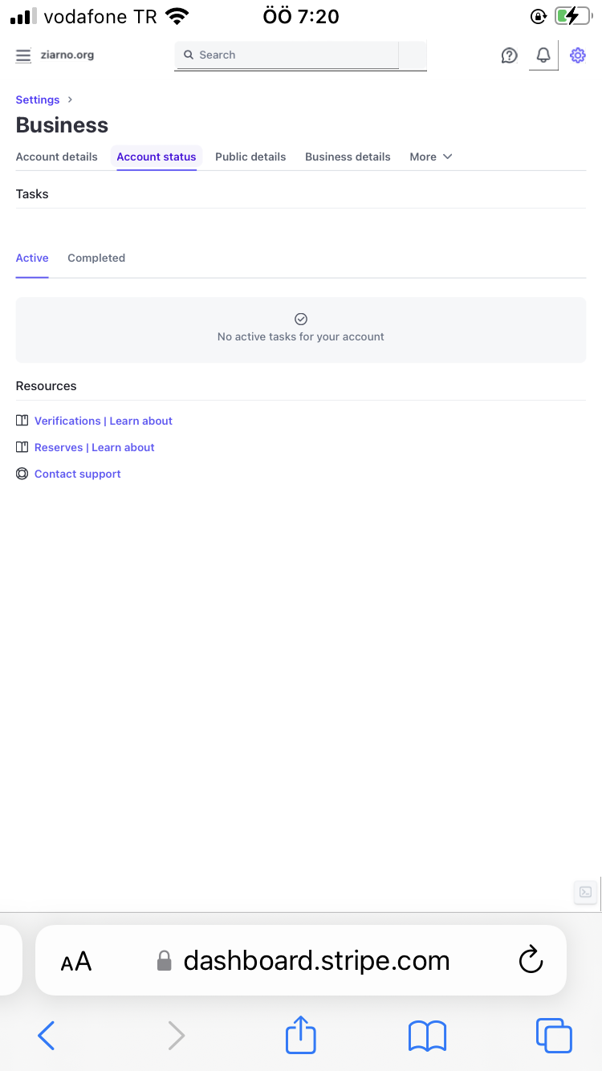Switch to the Account details tab
This screenshot has height=1071, width=602.
(x=56, y=157)
